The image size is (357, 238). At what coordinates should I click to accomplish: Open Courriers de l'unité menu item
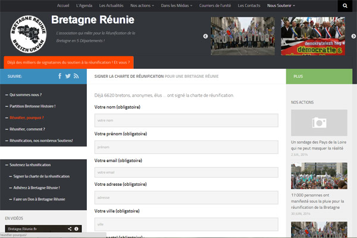tap(215, 5)
